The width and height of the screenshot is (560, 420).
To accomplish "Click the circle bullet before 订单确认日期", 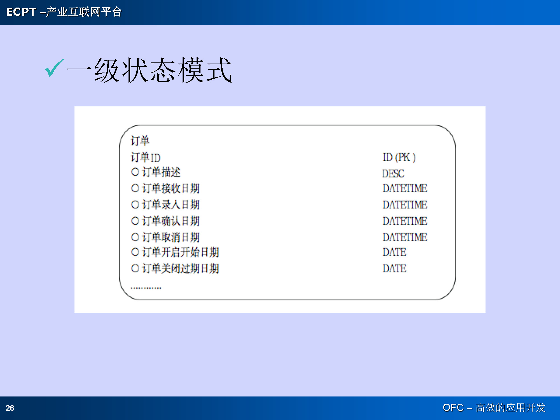I will pos(135,221).
